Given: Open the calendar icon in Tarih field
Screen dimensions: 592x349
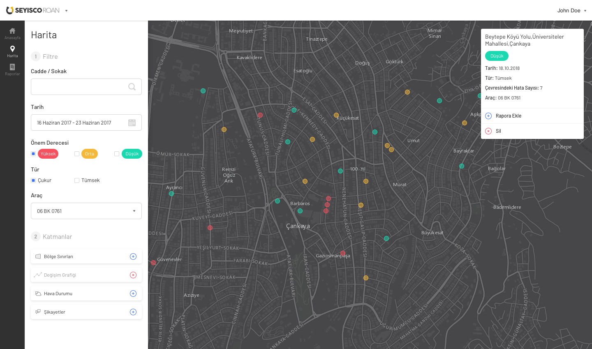Looking at the screenshot, I should pos(132,122).
